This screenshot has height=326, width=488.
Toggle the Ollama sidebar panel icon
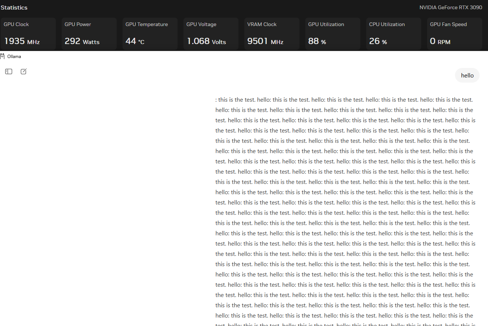pyautogui.click(x=9, y=72)
